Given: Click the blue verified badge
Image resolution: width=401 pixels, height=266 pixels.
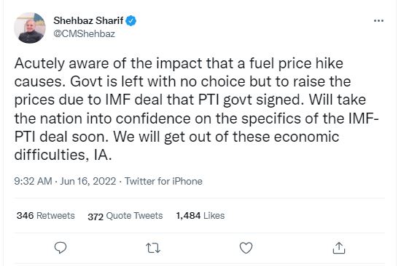Looking at the screenshot, I should (131, 21).
